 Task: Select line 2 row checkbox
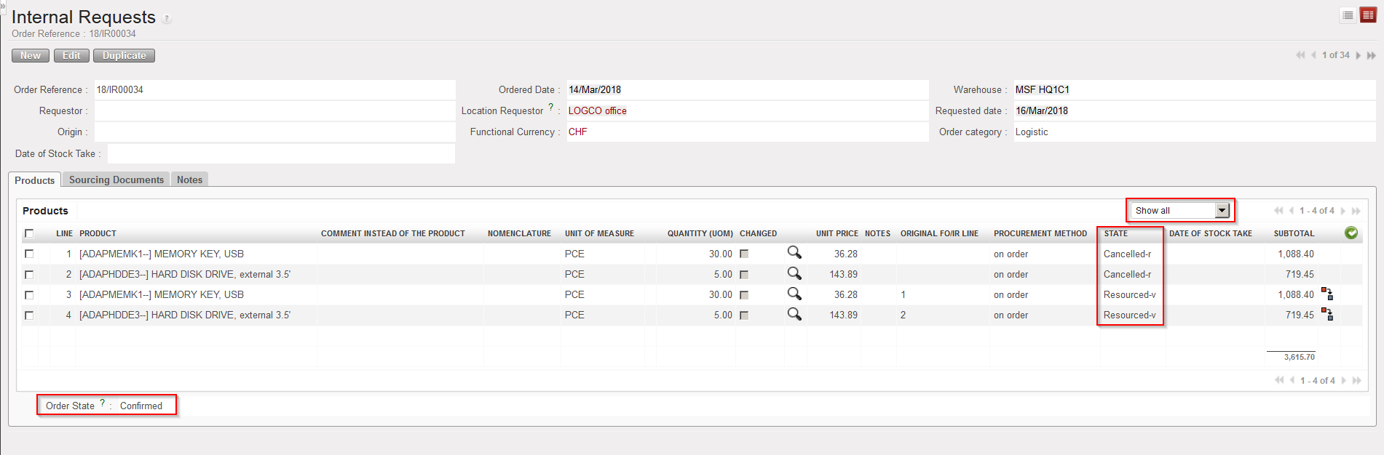pyautogui.click(x=29, y=275)
